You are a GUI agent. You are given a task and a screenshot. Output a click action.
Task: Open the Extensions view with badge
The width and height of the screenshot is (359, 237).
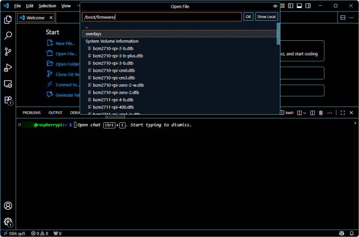click(8, 100)
